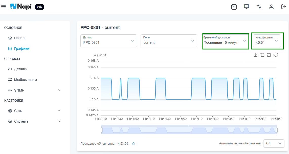This screenshot has height=154, width=289.
Task: Open the Датчик sensor dropdown
Action: (109, 41)
